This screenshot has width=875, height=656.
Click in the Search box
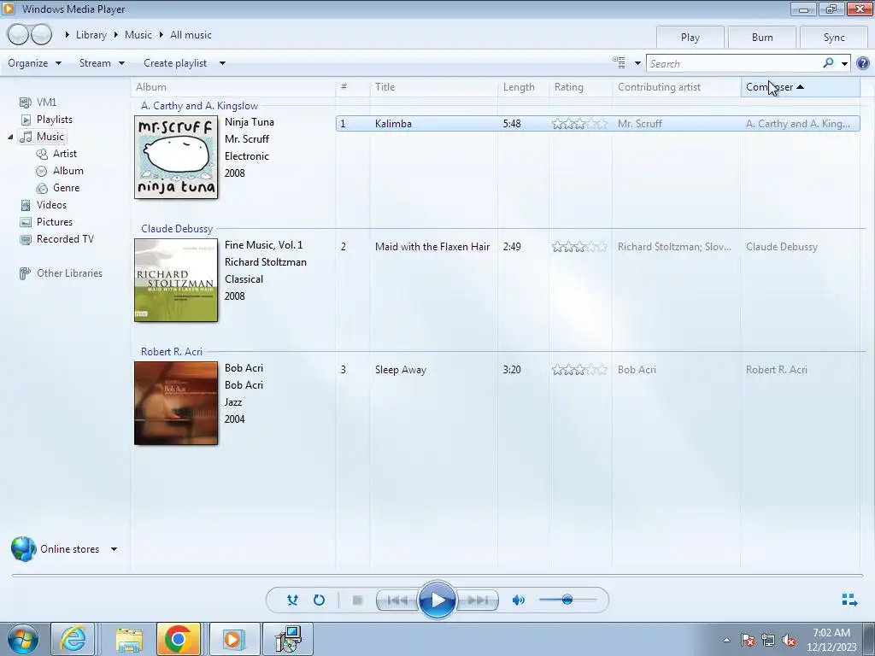(x=734, y=63)
